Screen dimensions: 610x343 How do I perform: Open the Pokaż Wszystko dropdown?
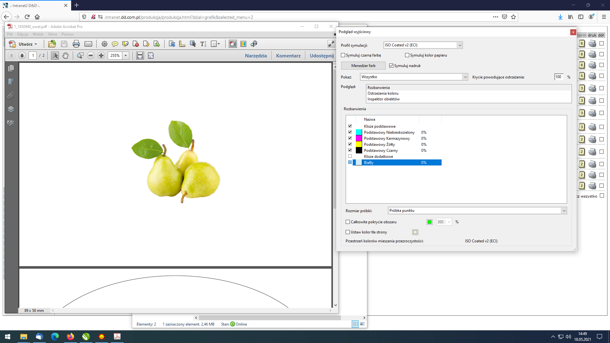tap(465, 77)
